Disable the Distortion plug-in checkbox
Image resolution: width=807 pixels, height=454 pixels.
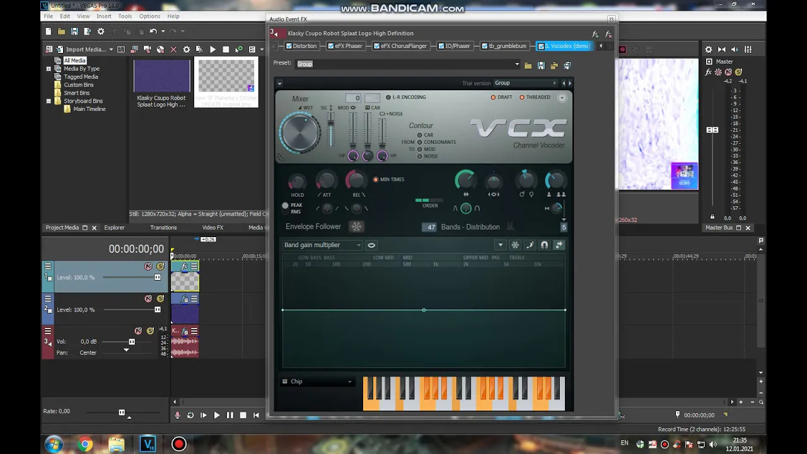click(x=289, y=46)
